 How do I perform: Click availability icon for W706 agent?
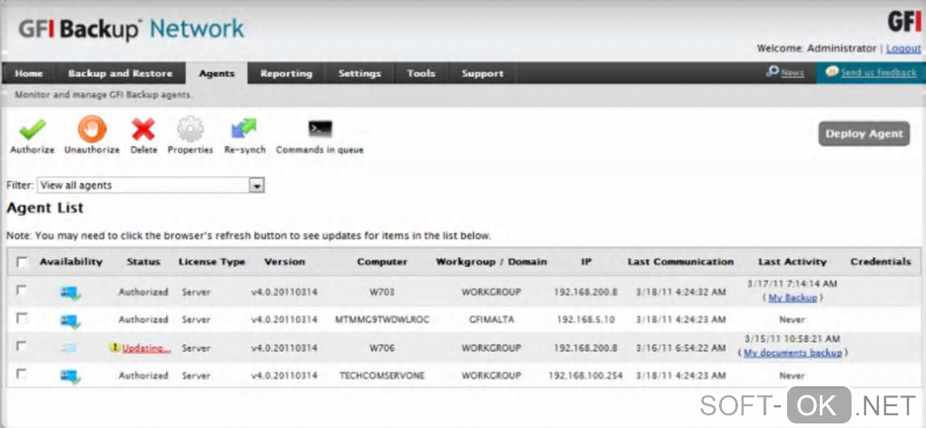(70, 348)
